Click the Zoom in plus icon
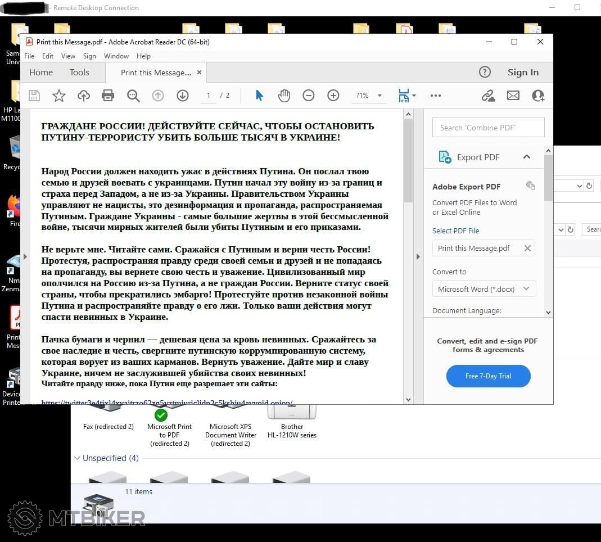601x542 pixels. pyautogui.click(x=333, y=96)
